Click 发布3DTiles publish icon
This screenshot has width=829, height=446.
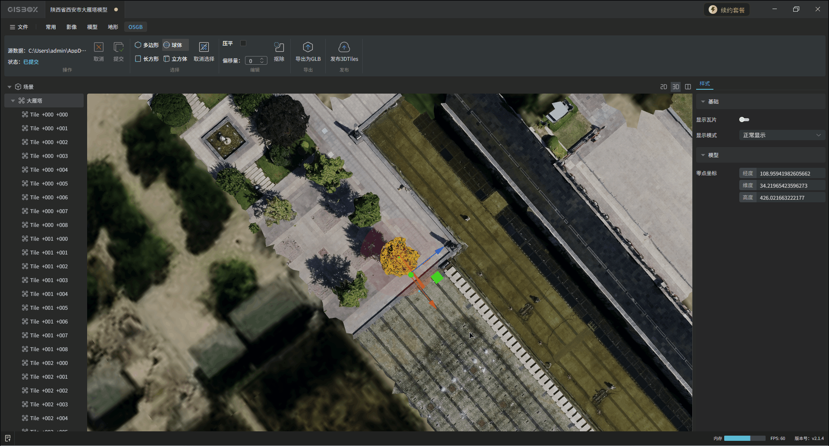coord(344,47)
